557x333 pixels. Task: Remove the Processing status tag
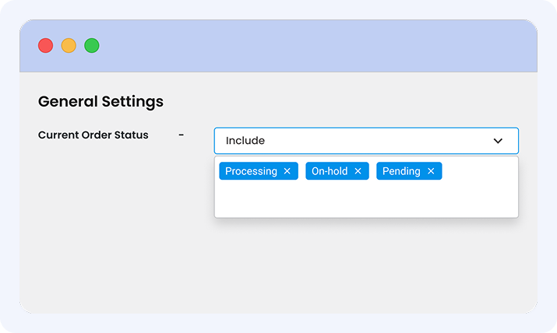(287, 171)
